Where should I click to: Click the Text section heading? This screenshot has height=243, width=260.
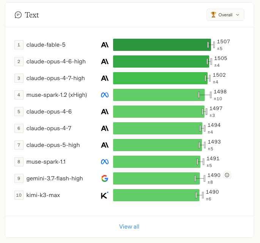32,15
